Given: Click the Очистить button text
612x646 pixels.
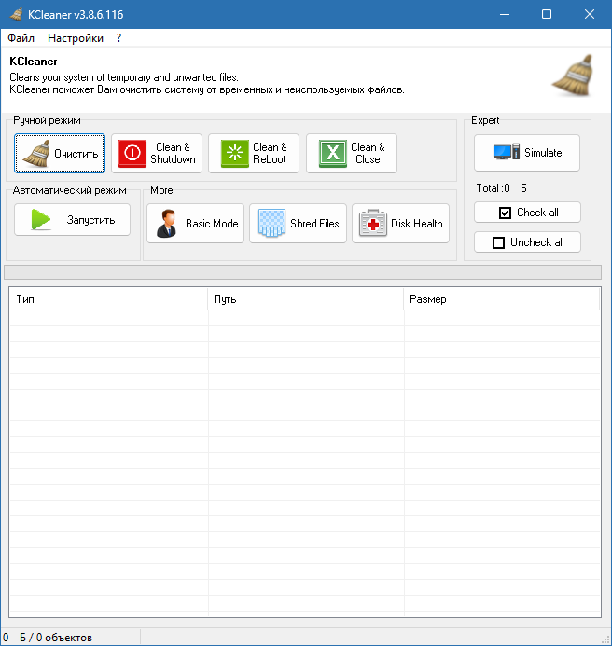Looking at the screenshot, I should tap(76, 154).
